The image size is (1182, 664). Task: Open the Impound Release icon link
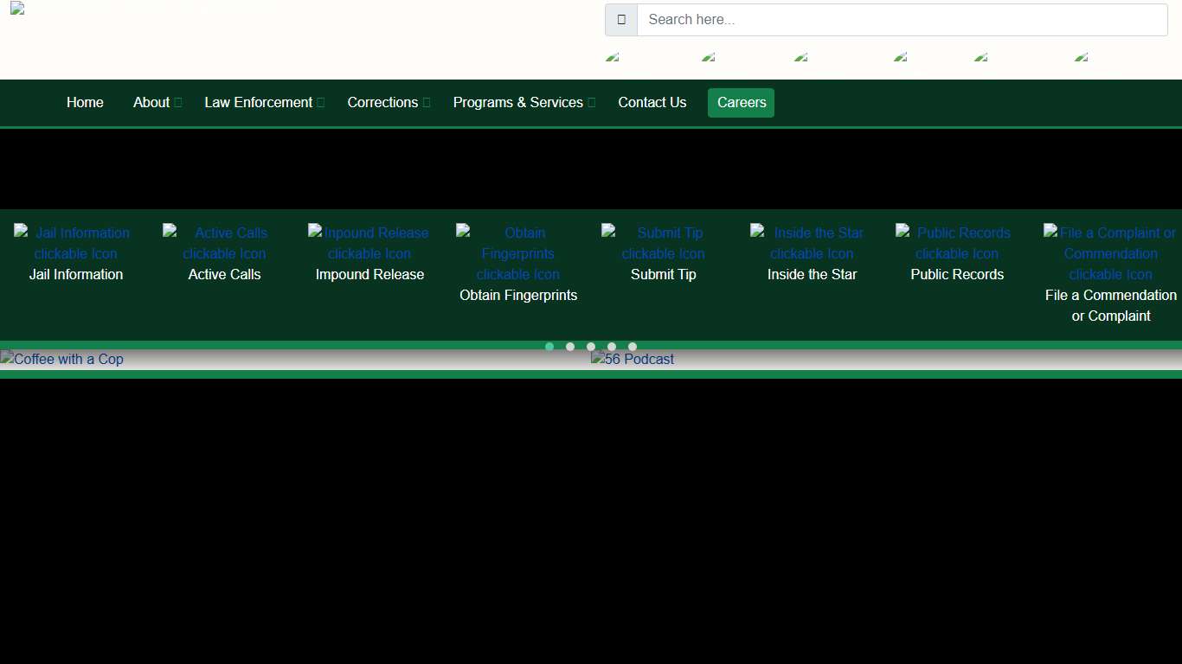pyautogui.click(x=369, y=244)
